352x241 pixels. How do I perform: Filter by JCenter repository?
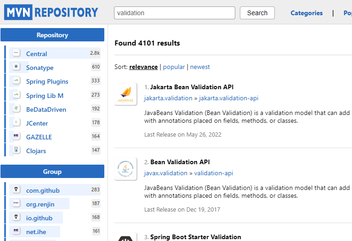(x=37, y=123)
